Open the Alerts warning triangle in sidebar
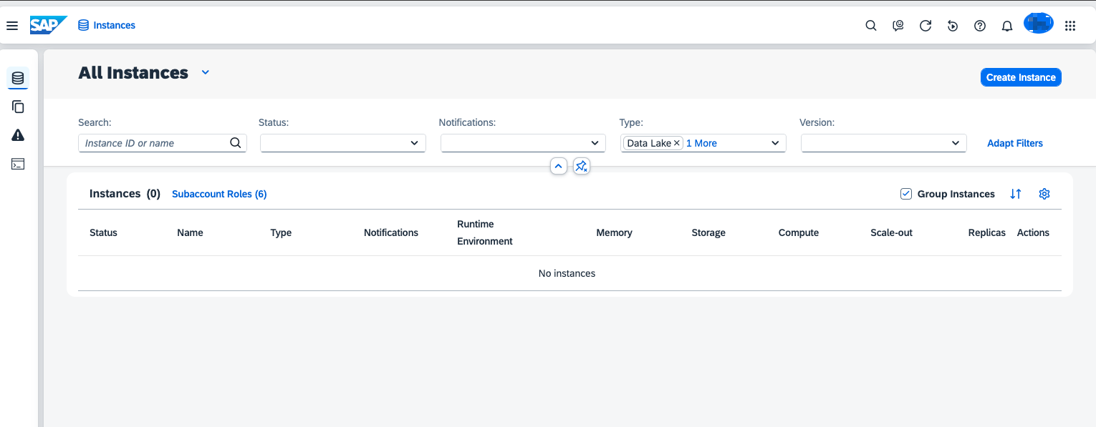 (18, 135)
